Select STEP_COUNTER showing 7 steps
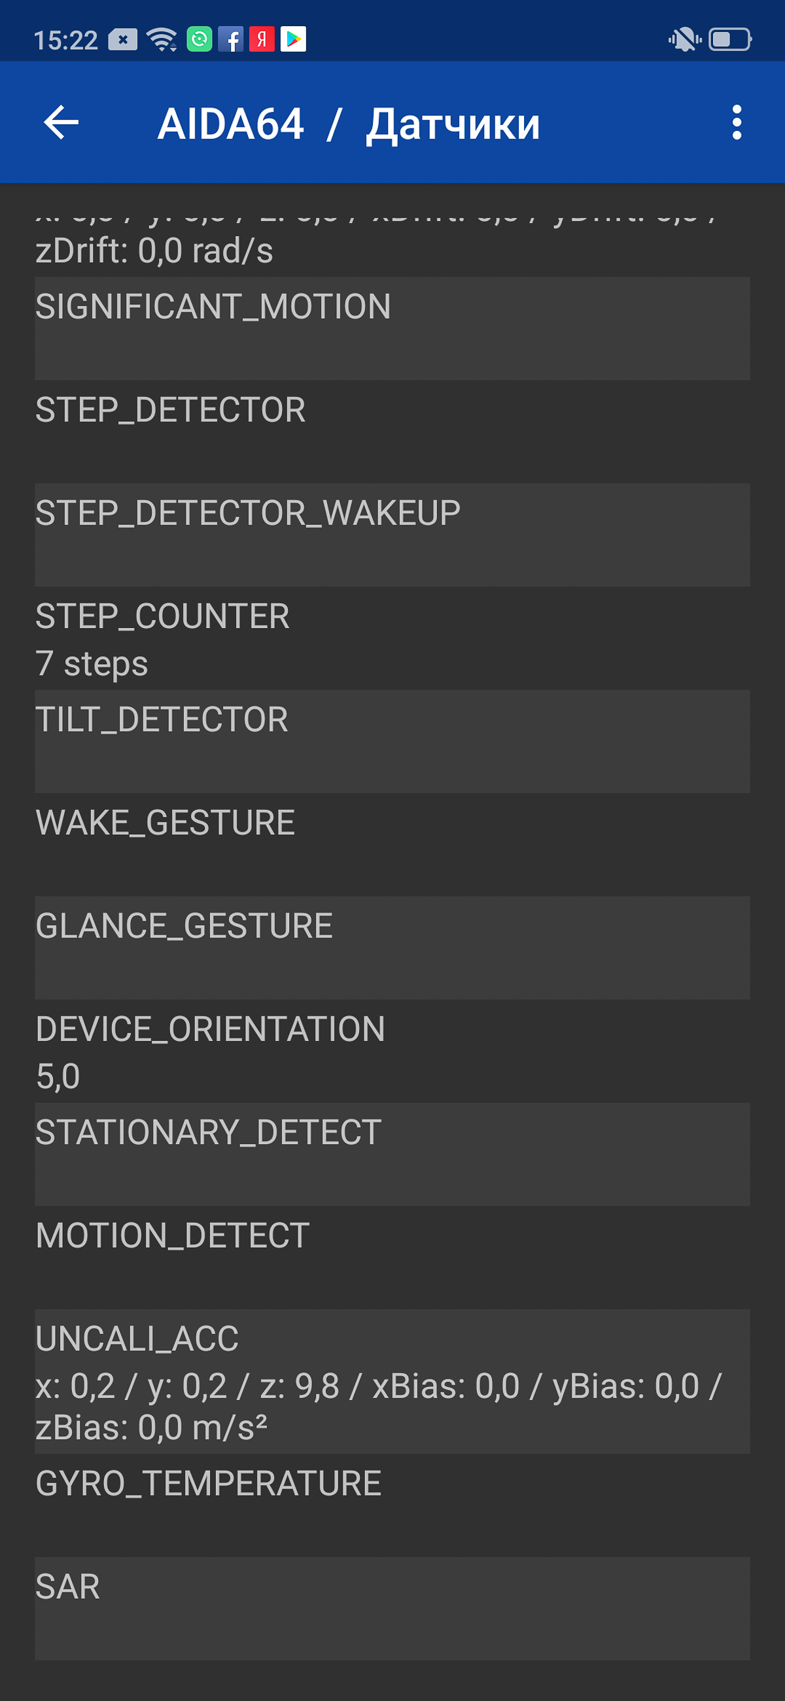The height and width of the screenshot is (1701, 785). [392, 638]
